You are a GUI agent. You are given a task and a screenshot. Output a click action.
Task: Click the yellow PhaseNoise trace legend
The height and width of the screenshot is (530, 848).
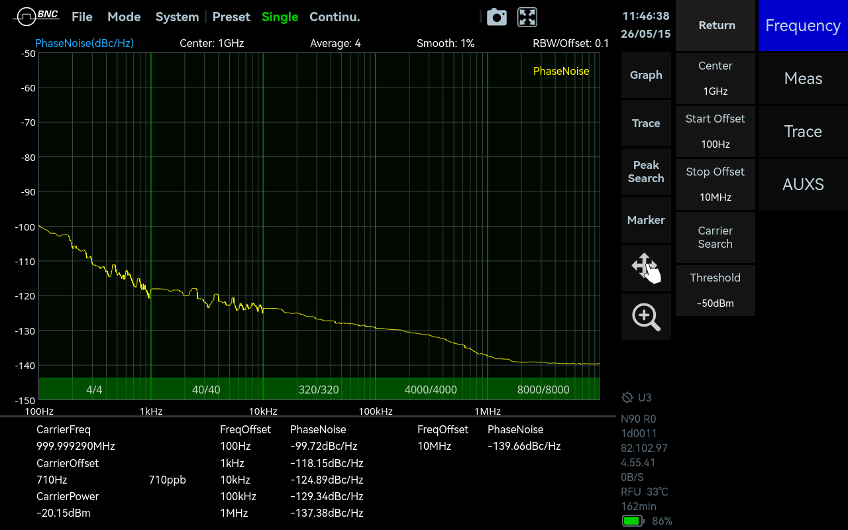tap(561, 72)
